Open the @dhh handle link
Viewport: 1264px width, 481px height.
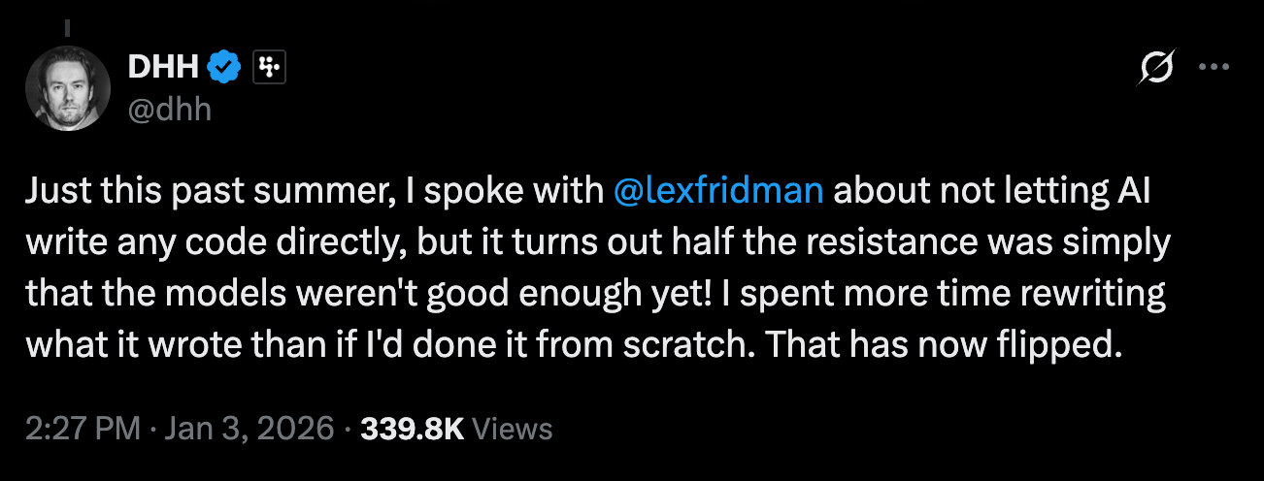(x=169, y=109)
